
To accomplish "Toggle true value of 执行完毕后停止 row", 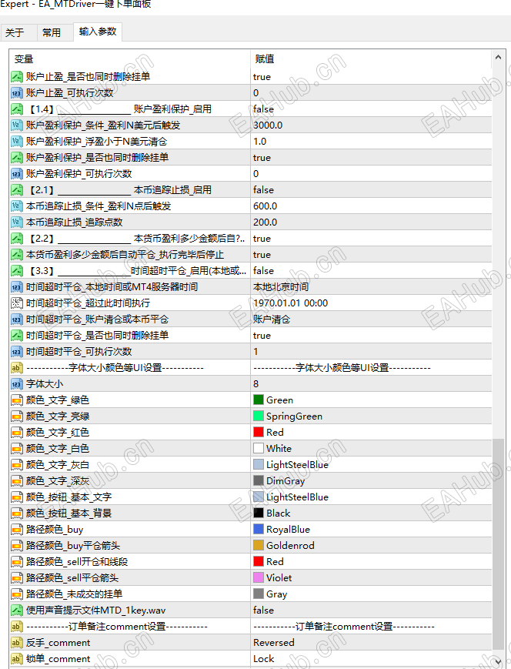I will (x=371, y=255).
